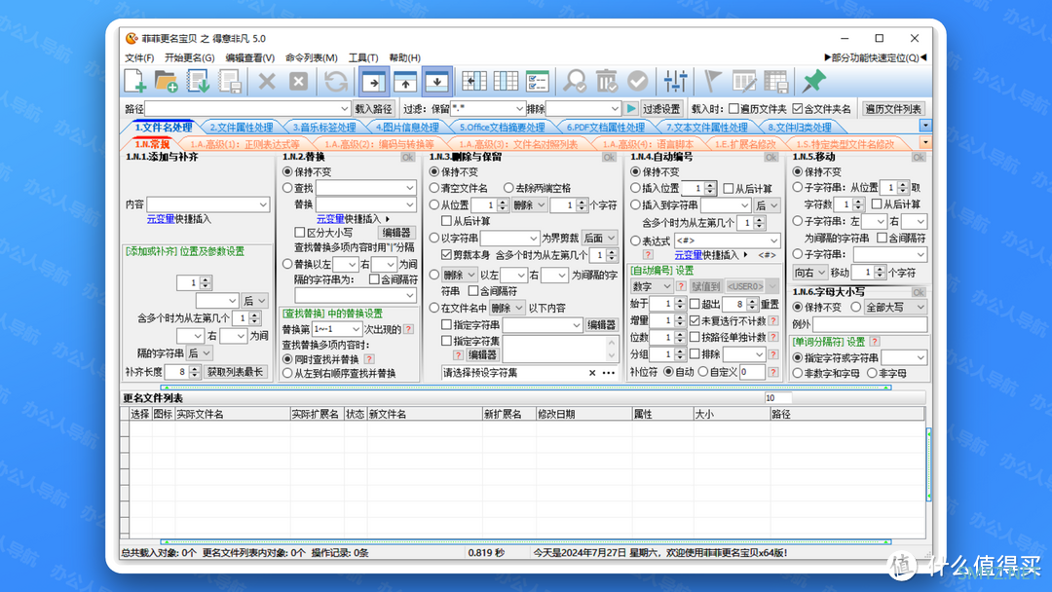Click the green pushpin icon
Screen dimensions: 1052x592
(813, 81)
